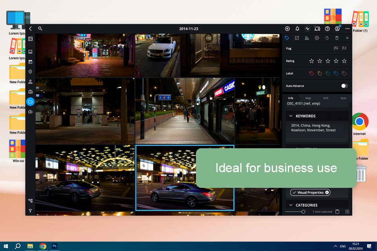Apply the orange color label
The width and height of the screenshot is (377, 251).
pos(320,73)
